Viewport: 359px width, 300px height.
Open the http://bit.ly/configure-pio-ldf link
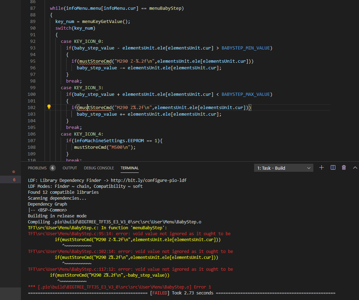pyautogui.click(x=148, y=180)
